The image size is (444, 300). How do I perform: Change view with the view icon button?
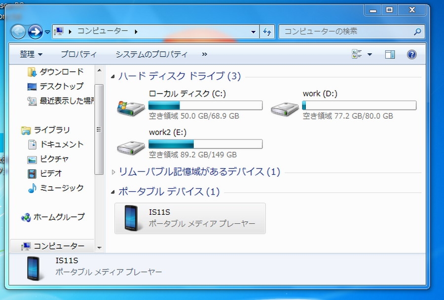[x=357, y=54]
